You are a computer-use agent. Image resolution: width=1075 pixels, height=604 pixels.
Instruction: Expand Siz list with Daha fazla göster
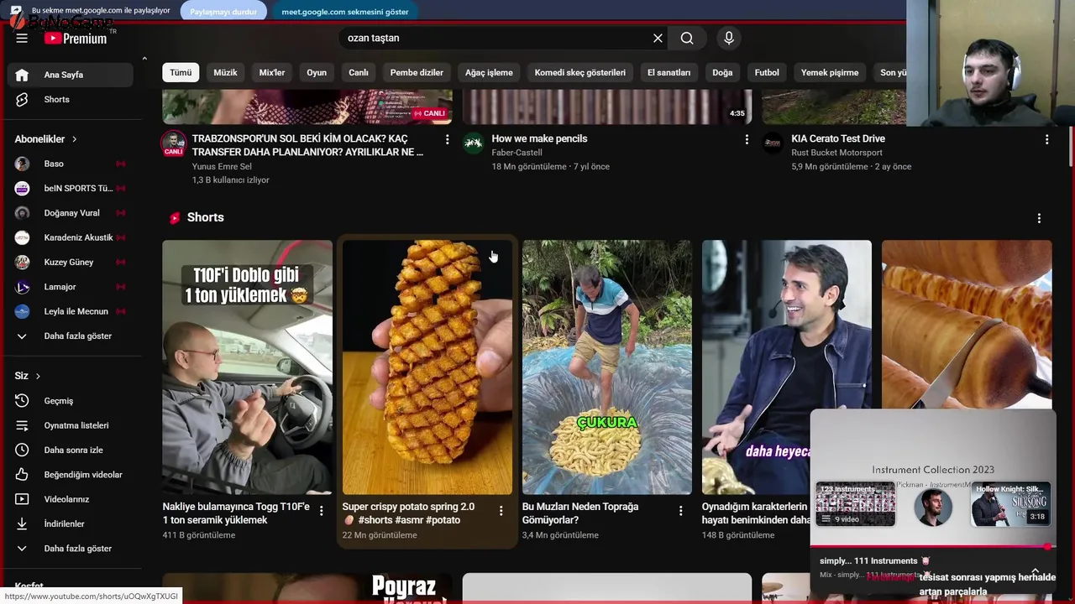[71, 549]
